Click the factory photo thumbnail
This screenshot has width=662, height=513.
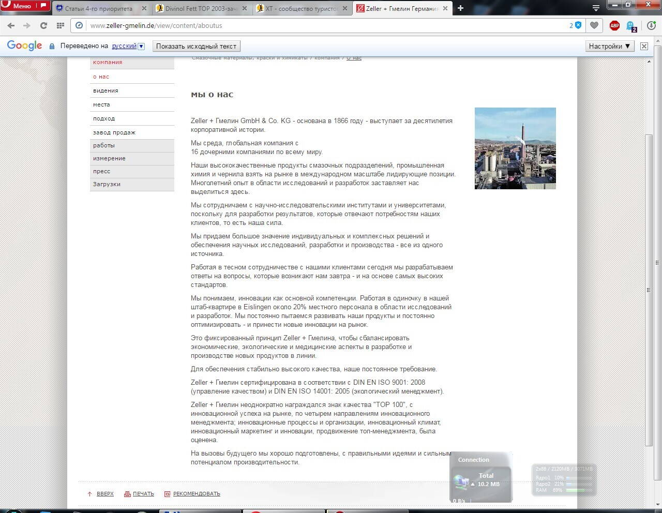tap(515, 148)
